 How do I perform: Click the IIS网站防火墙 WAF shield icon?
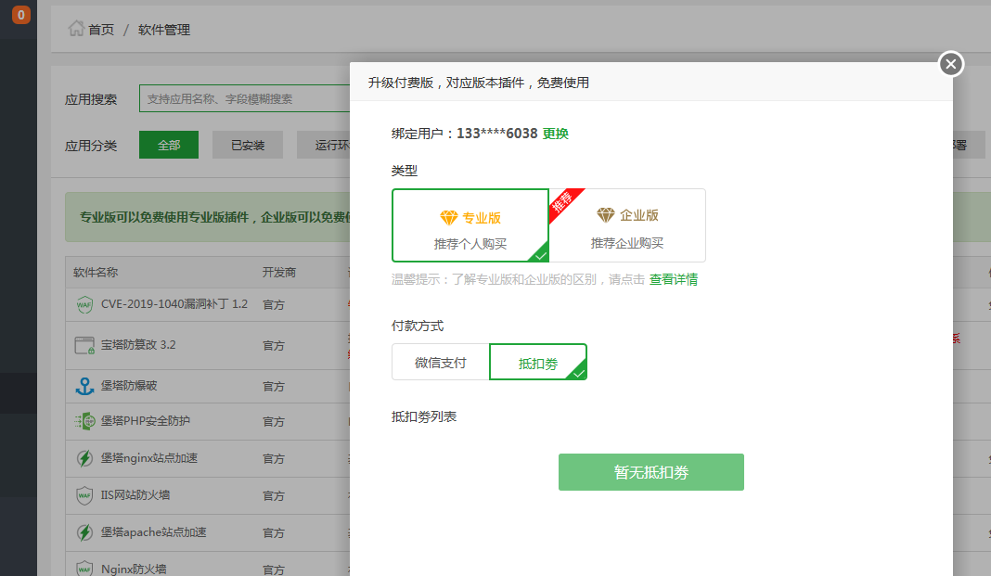click(84, 495)
